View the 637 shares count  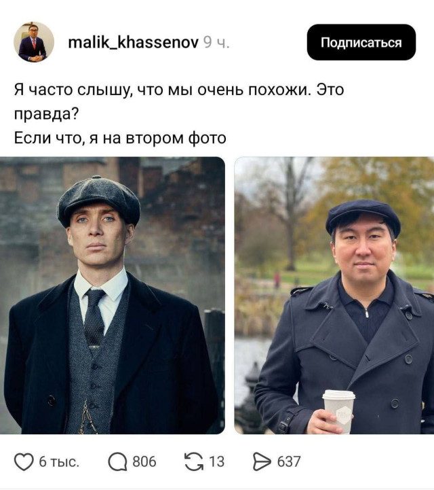(x=289, y=462)
